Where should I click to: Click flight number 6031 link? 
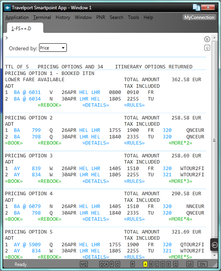pos(35,92)
